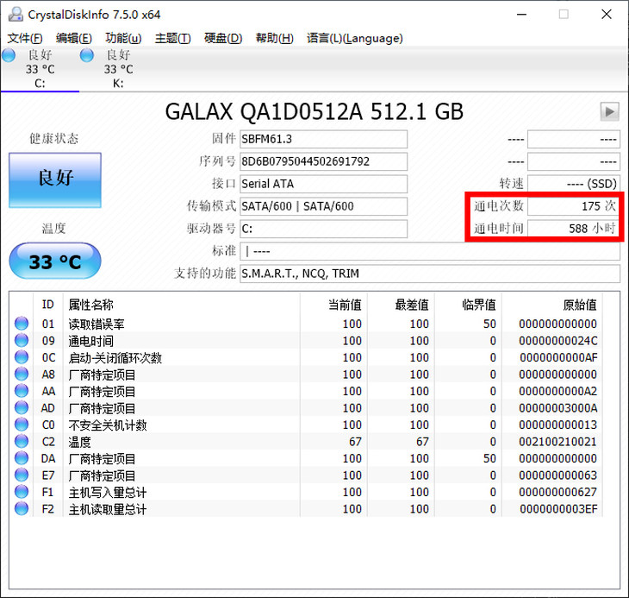Click raw value 00000003000A

pos(558,408)
